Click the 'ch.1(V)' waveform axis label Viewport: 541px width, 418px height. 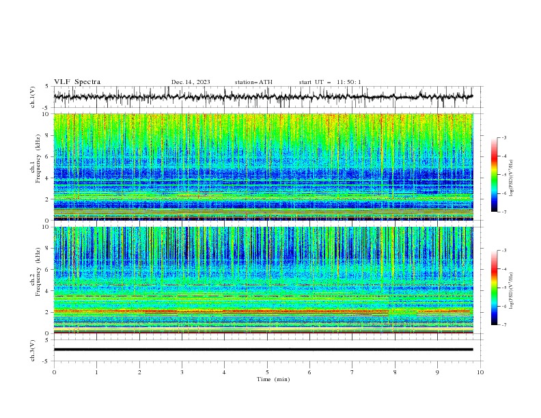(33, 97)
